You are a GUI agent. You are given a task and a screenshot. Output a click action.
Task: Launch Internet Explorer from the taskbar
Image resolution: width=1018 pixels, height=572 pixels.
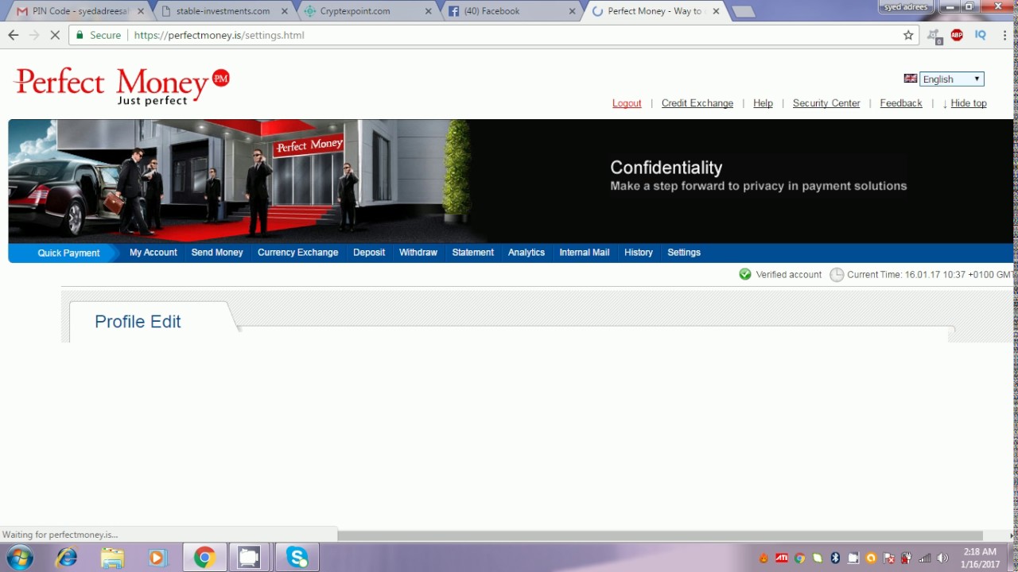coord(67,558)
